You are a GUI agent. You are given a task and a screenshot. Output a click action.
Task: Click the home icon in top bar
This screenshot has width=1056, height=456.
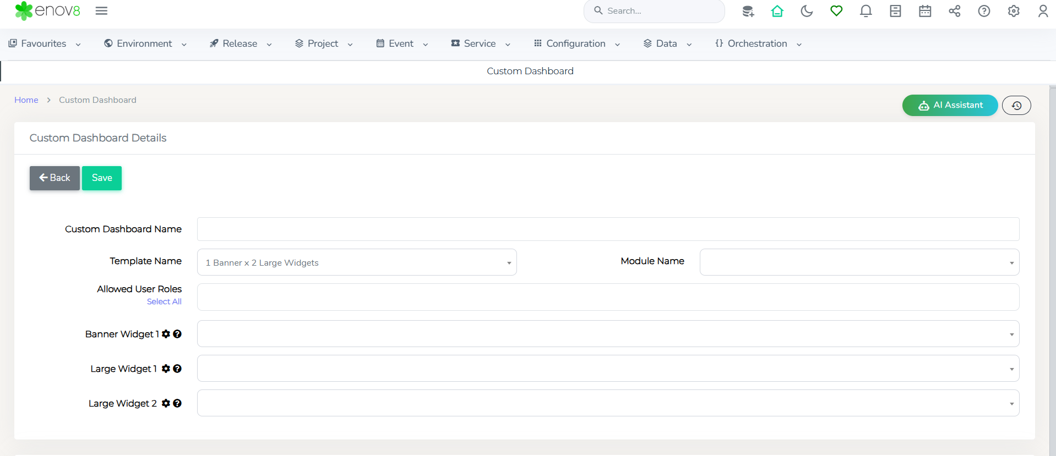pos(777,11)
